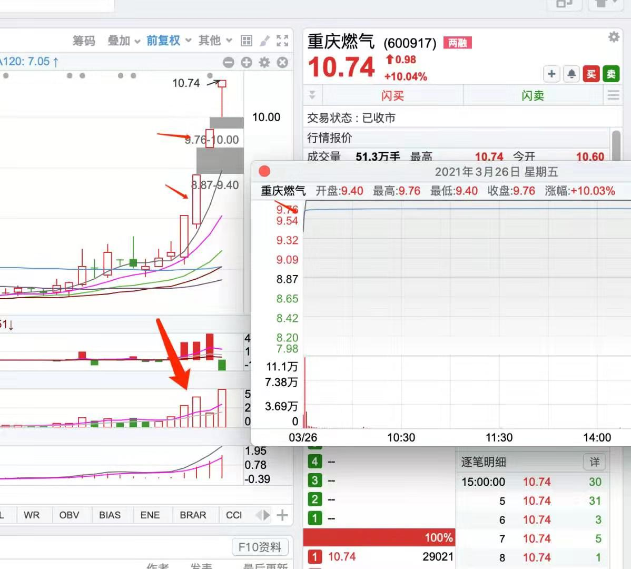Click the 15:00:00 trade detail row

(531, 482)
